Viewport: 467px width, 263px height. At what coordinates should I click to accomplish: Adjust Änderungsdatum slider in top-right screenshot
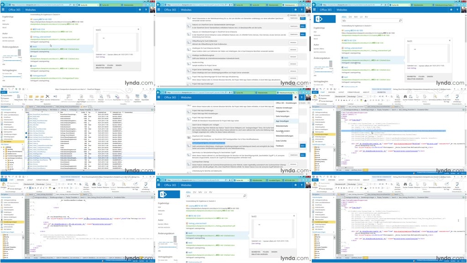coord(323,72)
